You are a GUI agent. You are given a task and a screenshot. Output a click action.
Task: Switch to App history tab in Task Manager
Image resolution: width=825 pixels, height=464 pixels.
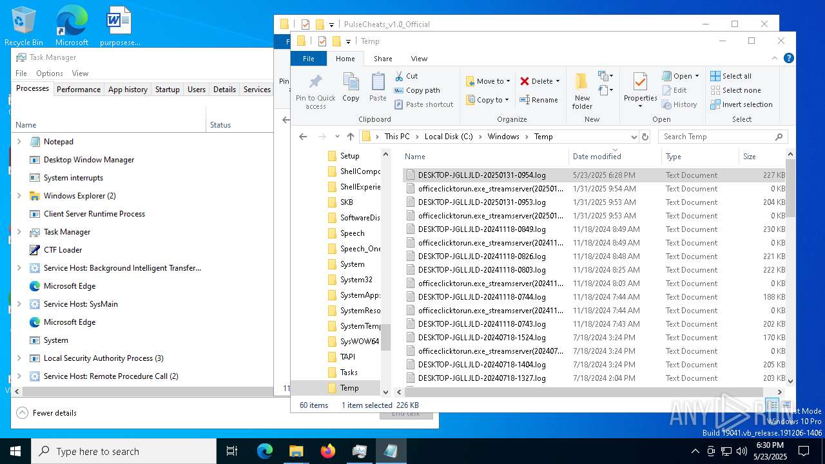(128, 90)
